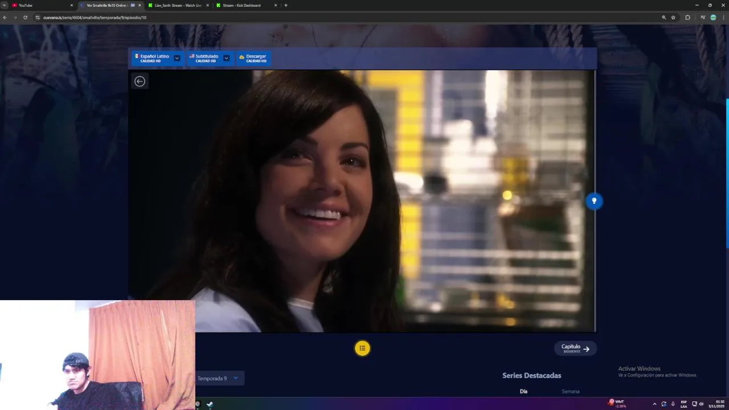Open the Chrome three-dot menu
Image resolution: width=729 pixels, height=410 pixels.
tap(723, 18)
